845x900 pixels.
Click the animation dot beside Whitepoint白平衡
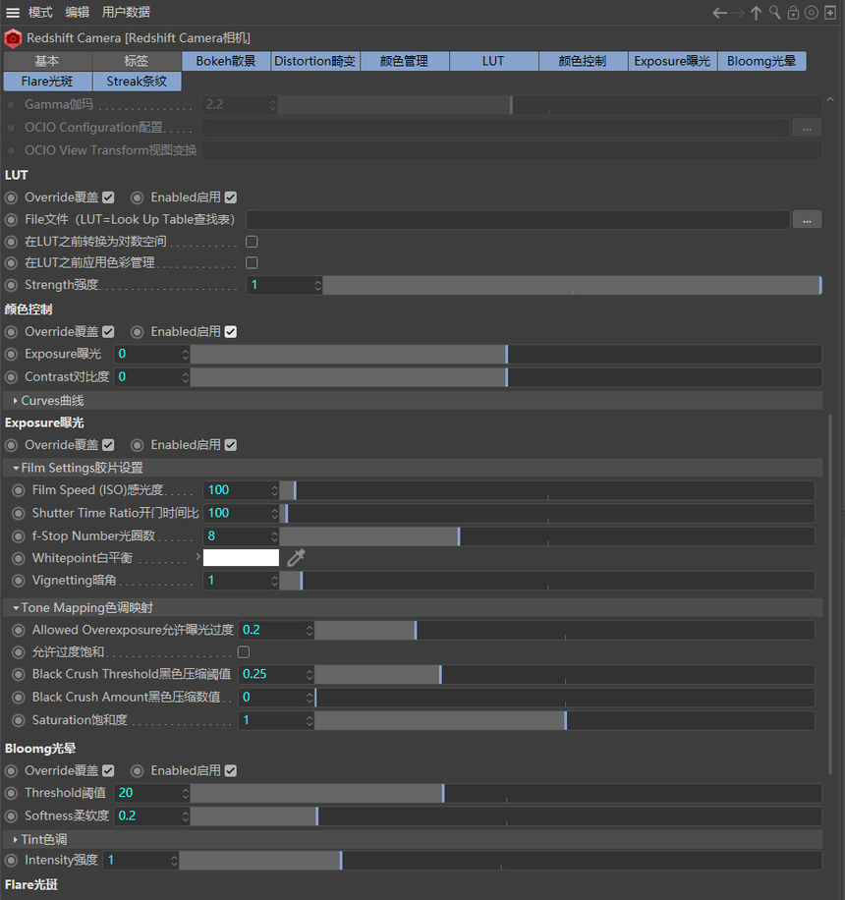coord(19,558)
